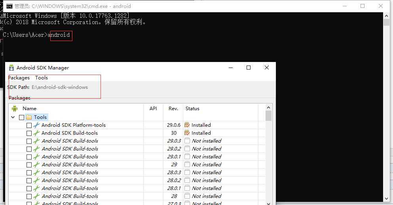Image resolution: width=393 pixels, height=205 pixels.
Task: Maximize the Android SDK Manager window
Action: coord(249,68)
